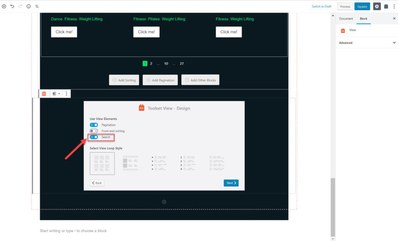Open more tools and options menu
The width and height of the screenshot is (398, 241).
click(x=394, y=6)
